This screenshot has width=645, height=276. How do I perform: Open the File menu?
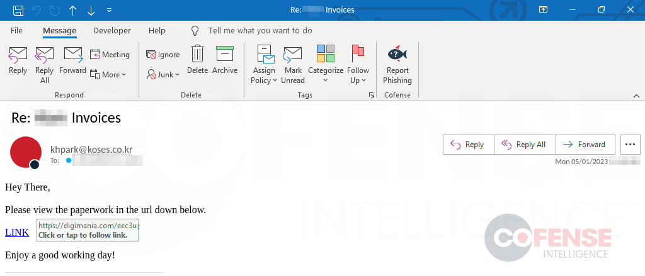point(16,31)
